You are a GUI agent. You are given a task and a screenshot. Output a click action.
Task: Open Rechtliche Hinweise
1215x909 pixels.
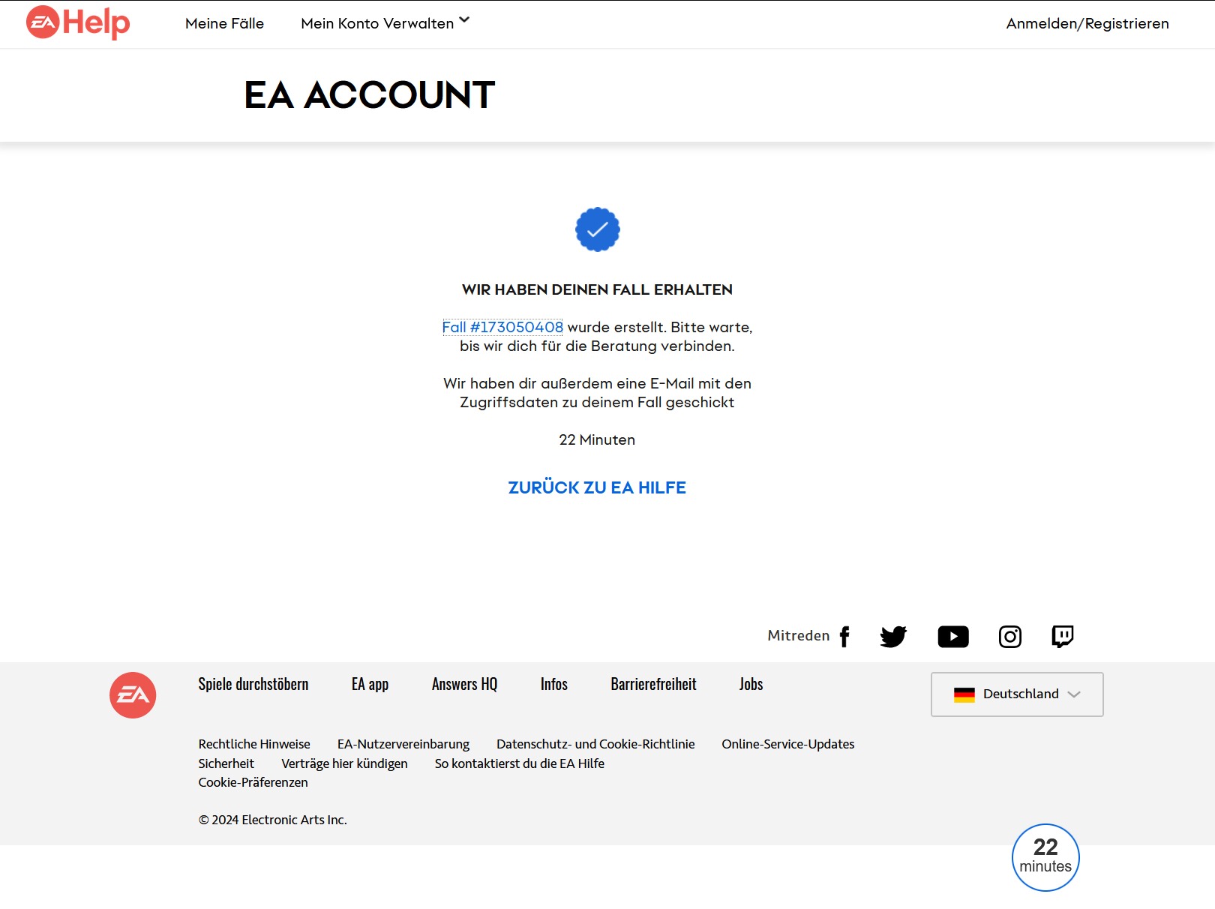click(x=254, y=744)
